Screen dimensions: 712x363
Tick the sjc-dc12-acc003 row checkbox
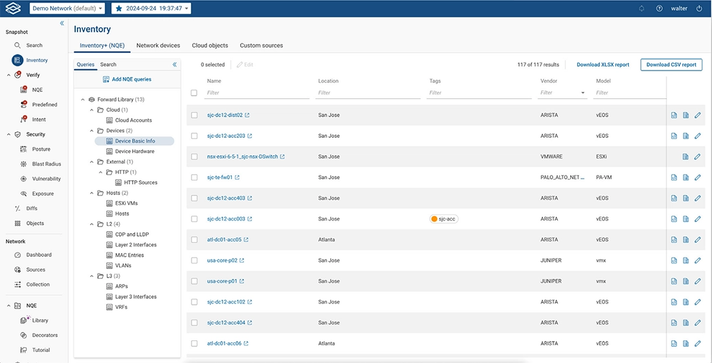[x=194, y=219]
